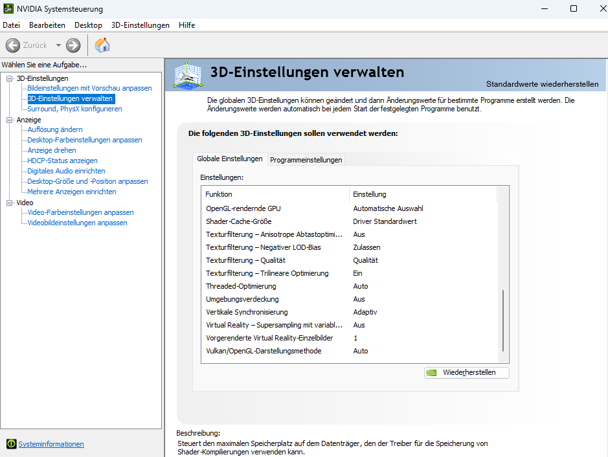Collapse the Anzeige tree node

[9, 120]
